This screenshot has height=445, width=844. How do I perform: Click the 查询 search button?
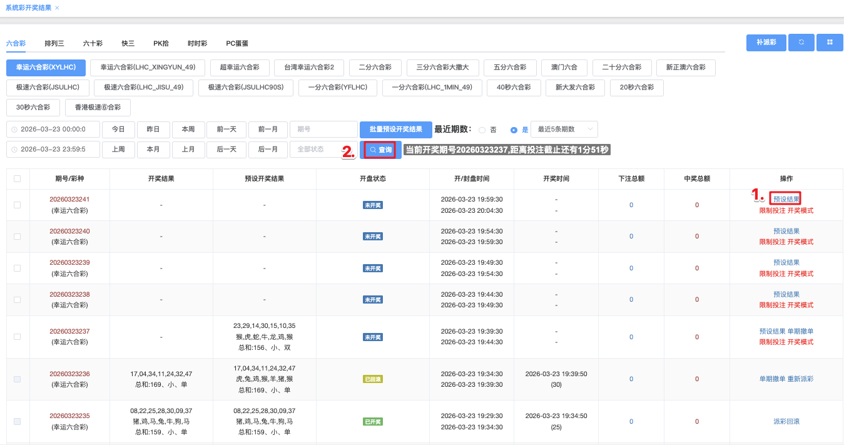(x=380, y=150)
